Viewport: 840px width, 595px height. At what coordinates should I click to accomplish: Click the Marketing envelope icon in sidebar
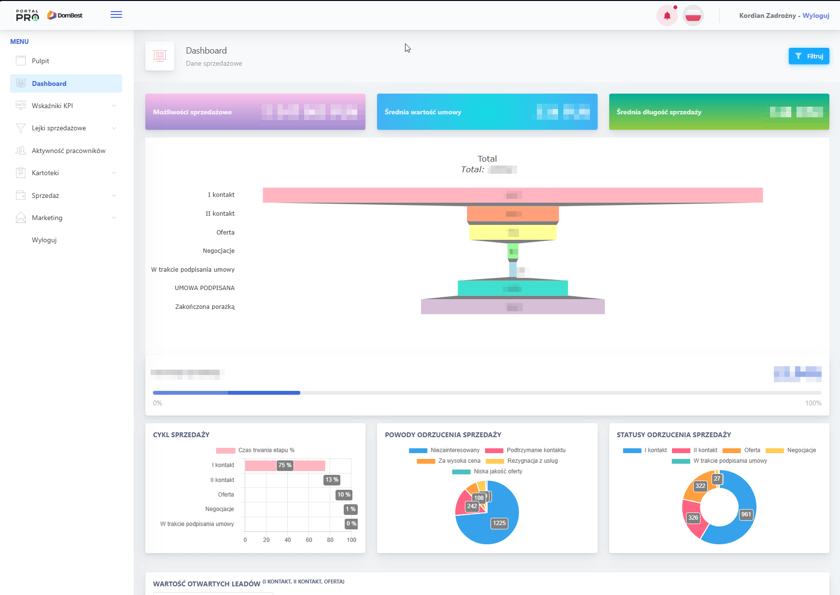coord(20,218)
